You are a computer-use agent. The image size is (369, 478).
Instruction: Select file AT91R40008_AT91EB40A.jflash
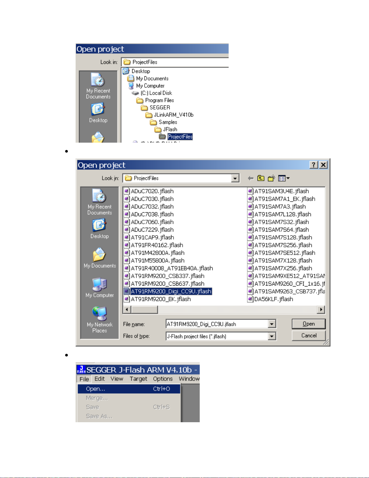169,268
